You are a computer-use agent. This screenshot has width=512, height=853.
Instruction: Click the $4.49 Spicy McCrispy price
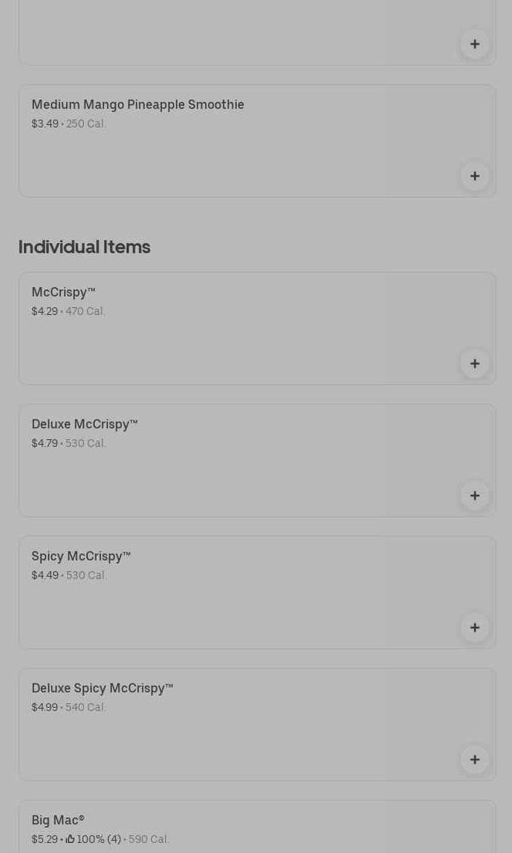(45, 575)
